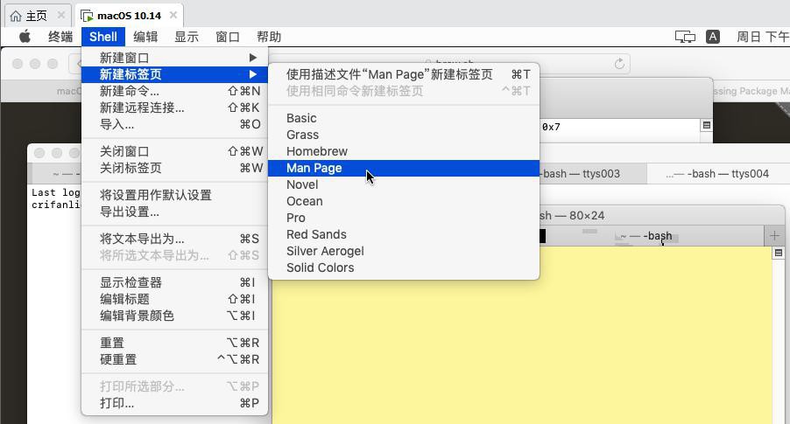790x424 pixels.
Task: Select 将文本导出为… menu item
Action: 175,239
